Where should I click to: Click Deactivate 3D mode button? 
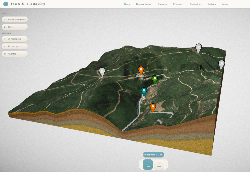coord(153,155)
